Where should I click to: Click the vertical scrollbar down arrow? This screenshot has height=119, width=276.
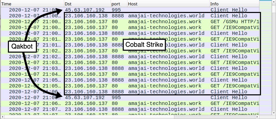[274, 113]
